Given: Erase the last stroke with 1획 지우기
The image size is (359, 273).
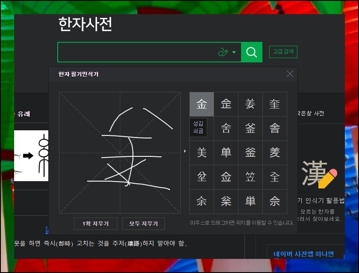Looking at the screenshot, I should 95,223.
